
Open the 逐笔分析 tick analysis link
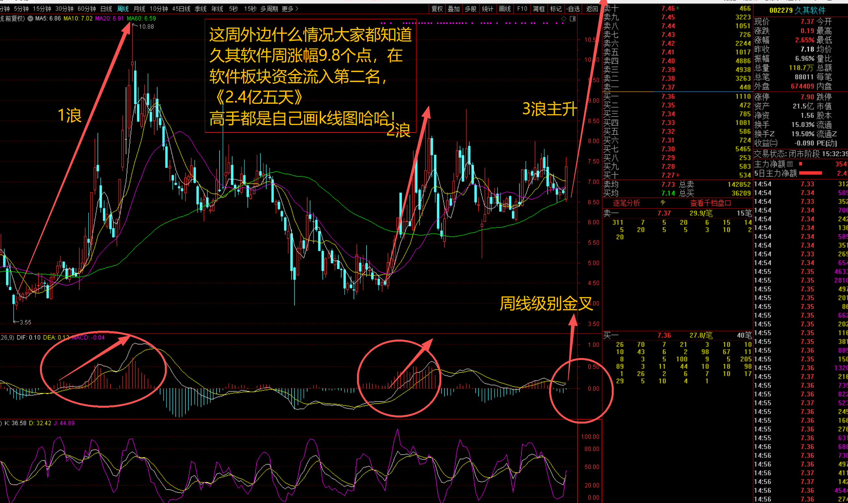[626, 203]
